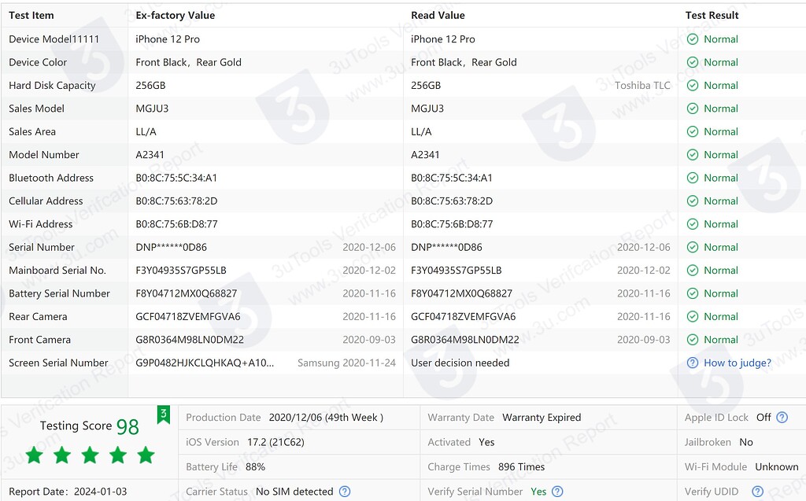806x501 pixels.
Task: Click the Hard Disk Capacity Normal check icon
Action: (x=693, y=85)
